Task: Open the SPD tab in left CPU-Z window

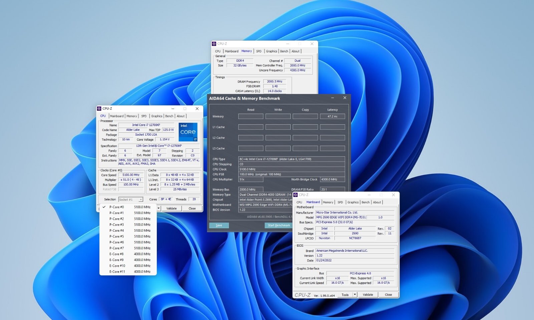Action: tap(144, 116)
